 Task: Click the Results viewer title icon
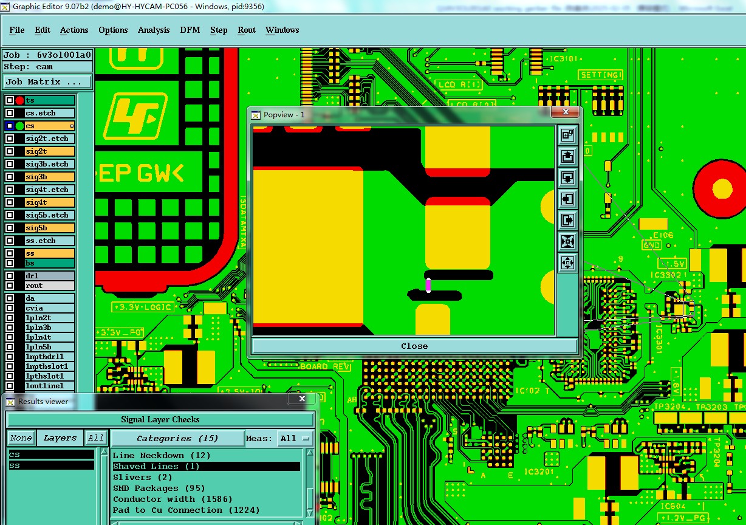10,401
